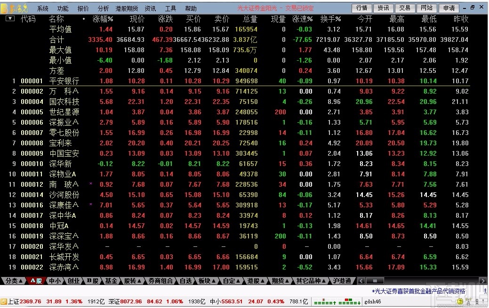The width and height of the screenshot is (489, 308).
Task: Expand the 自定▲ tab menu
Action: 232,281
